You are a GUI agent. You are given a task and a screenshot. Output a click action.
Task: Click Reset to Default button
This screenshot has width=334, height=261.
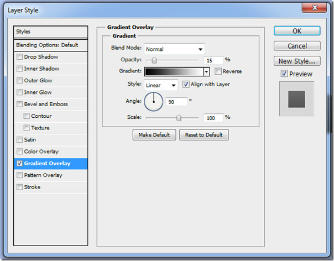[x=204, y=135]
